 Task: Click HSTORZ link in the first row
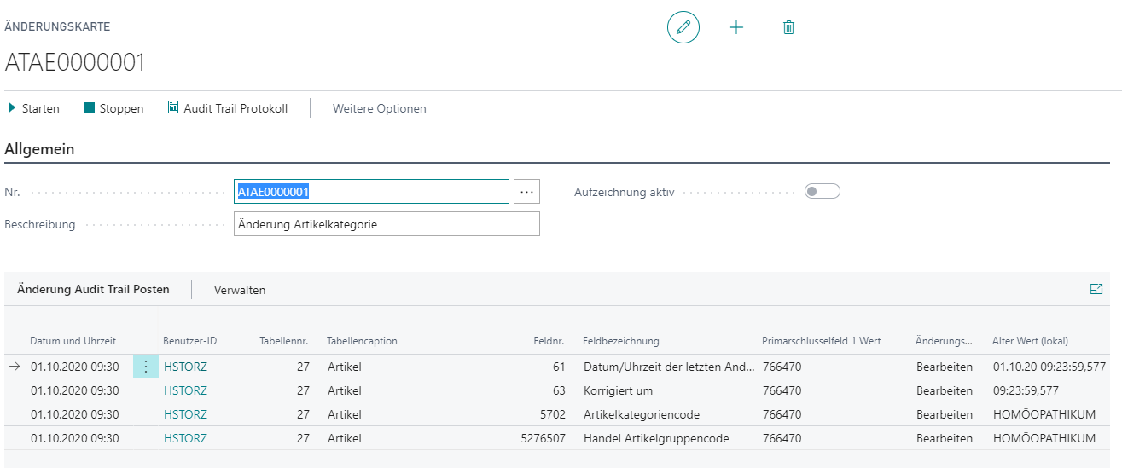pyautogui.click(x=185, y=367)
